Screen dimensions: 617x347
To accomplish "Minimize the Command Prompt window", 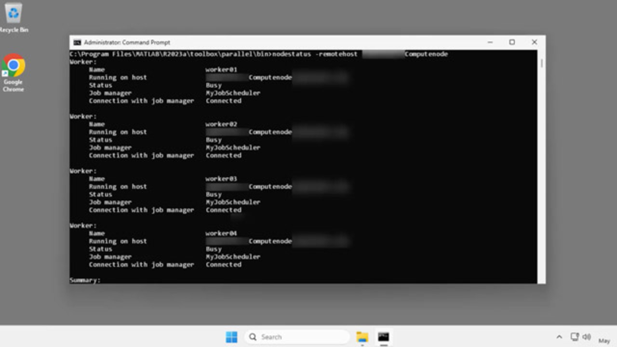I will coord(490,42).
